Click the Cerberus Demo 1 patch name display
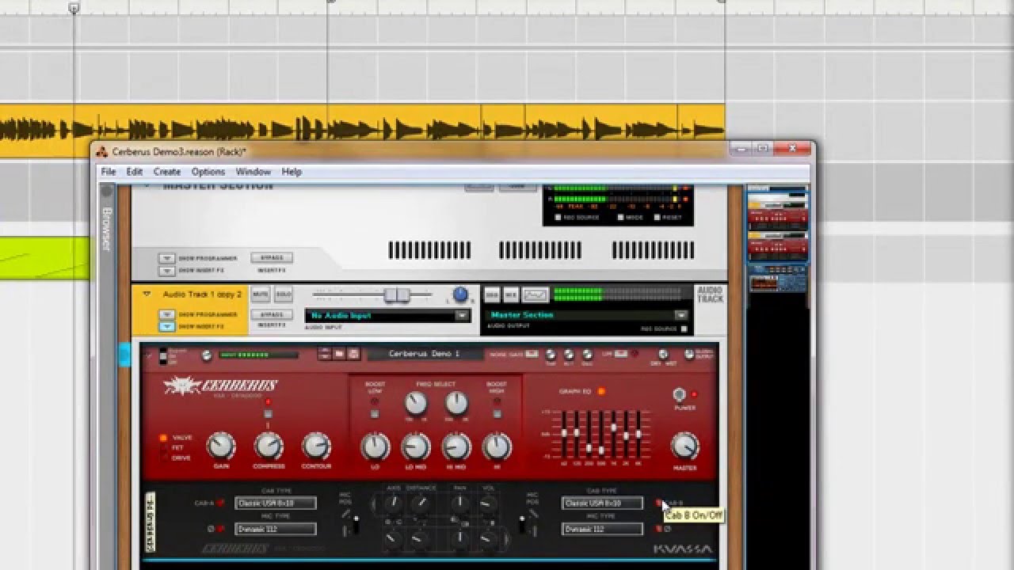The image size is (1014, 570). (x=424, y=354)
